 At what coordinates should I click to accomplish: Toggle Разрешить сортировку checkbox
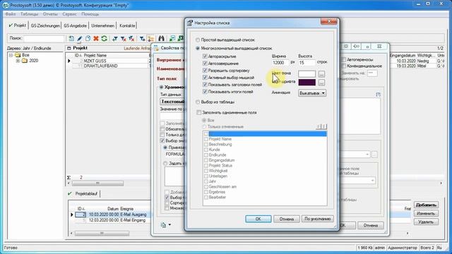(x=205, y=71)
